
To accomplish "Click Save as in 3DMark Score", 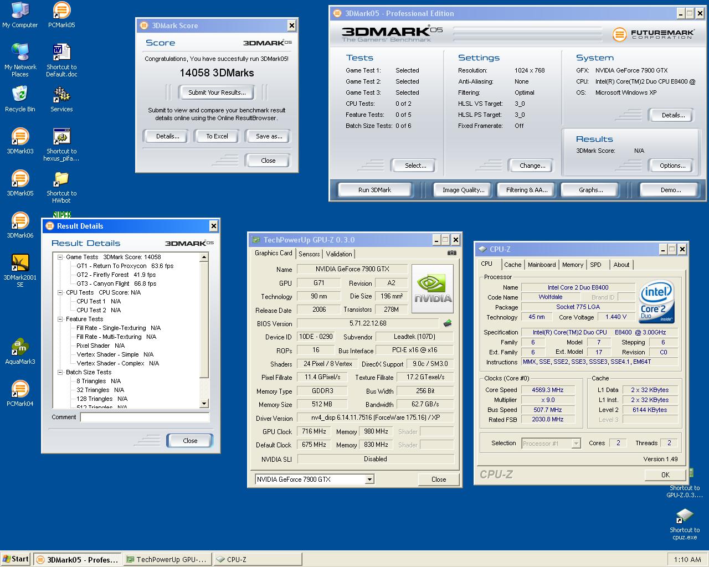I will click(x=269, y=136).
